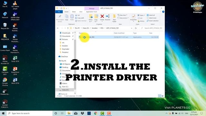Screen dimensions: 206x116
Task: Open the File tab
Action: [x=59, y=12]
